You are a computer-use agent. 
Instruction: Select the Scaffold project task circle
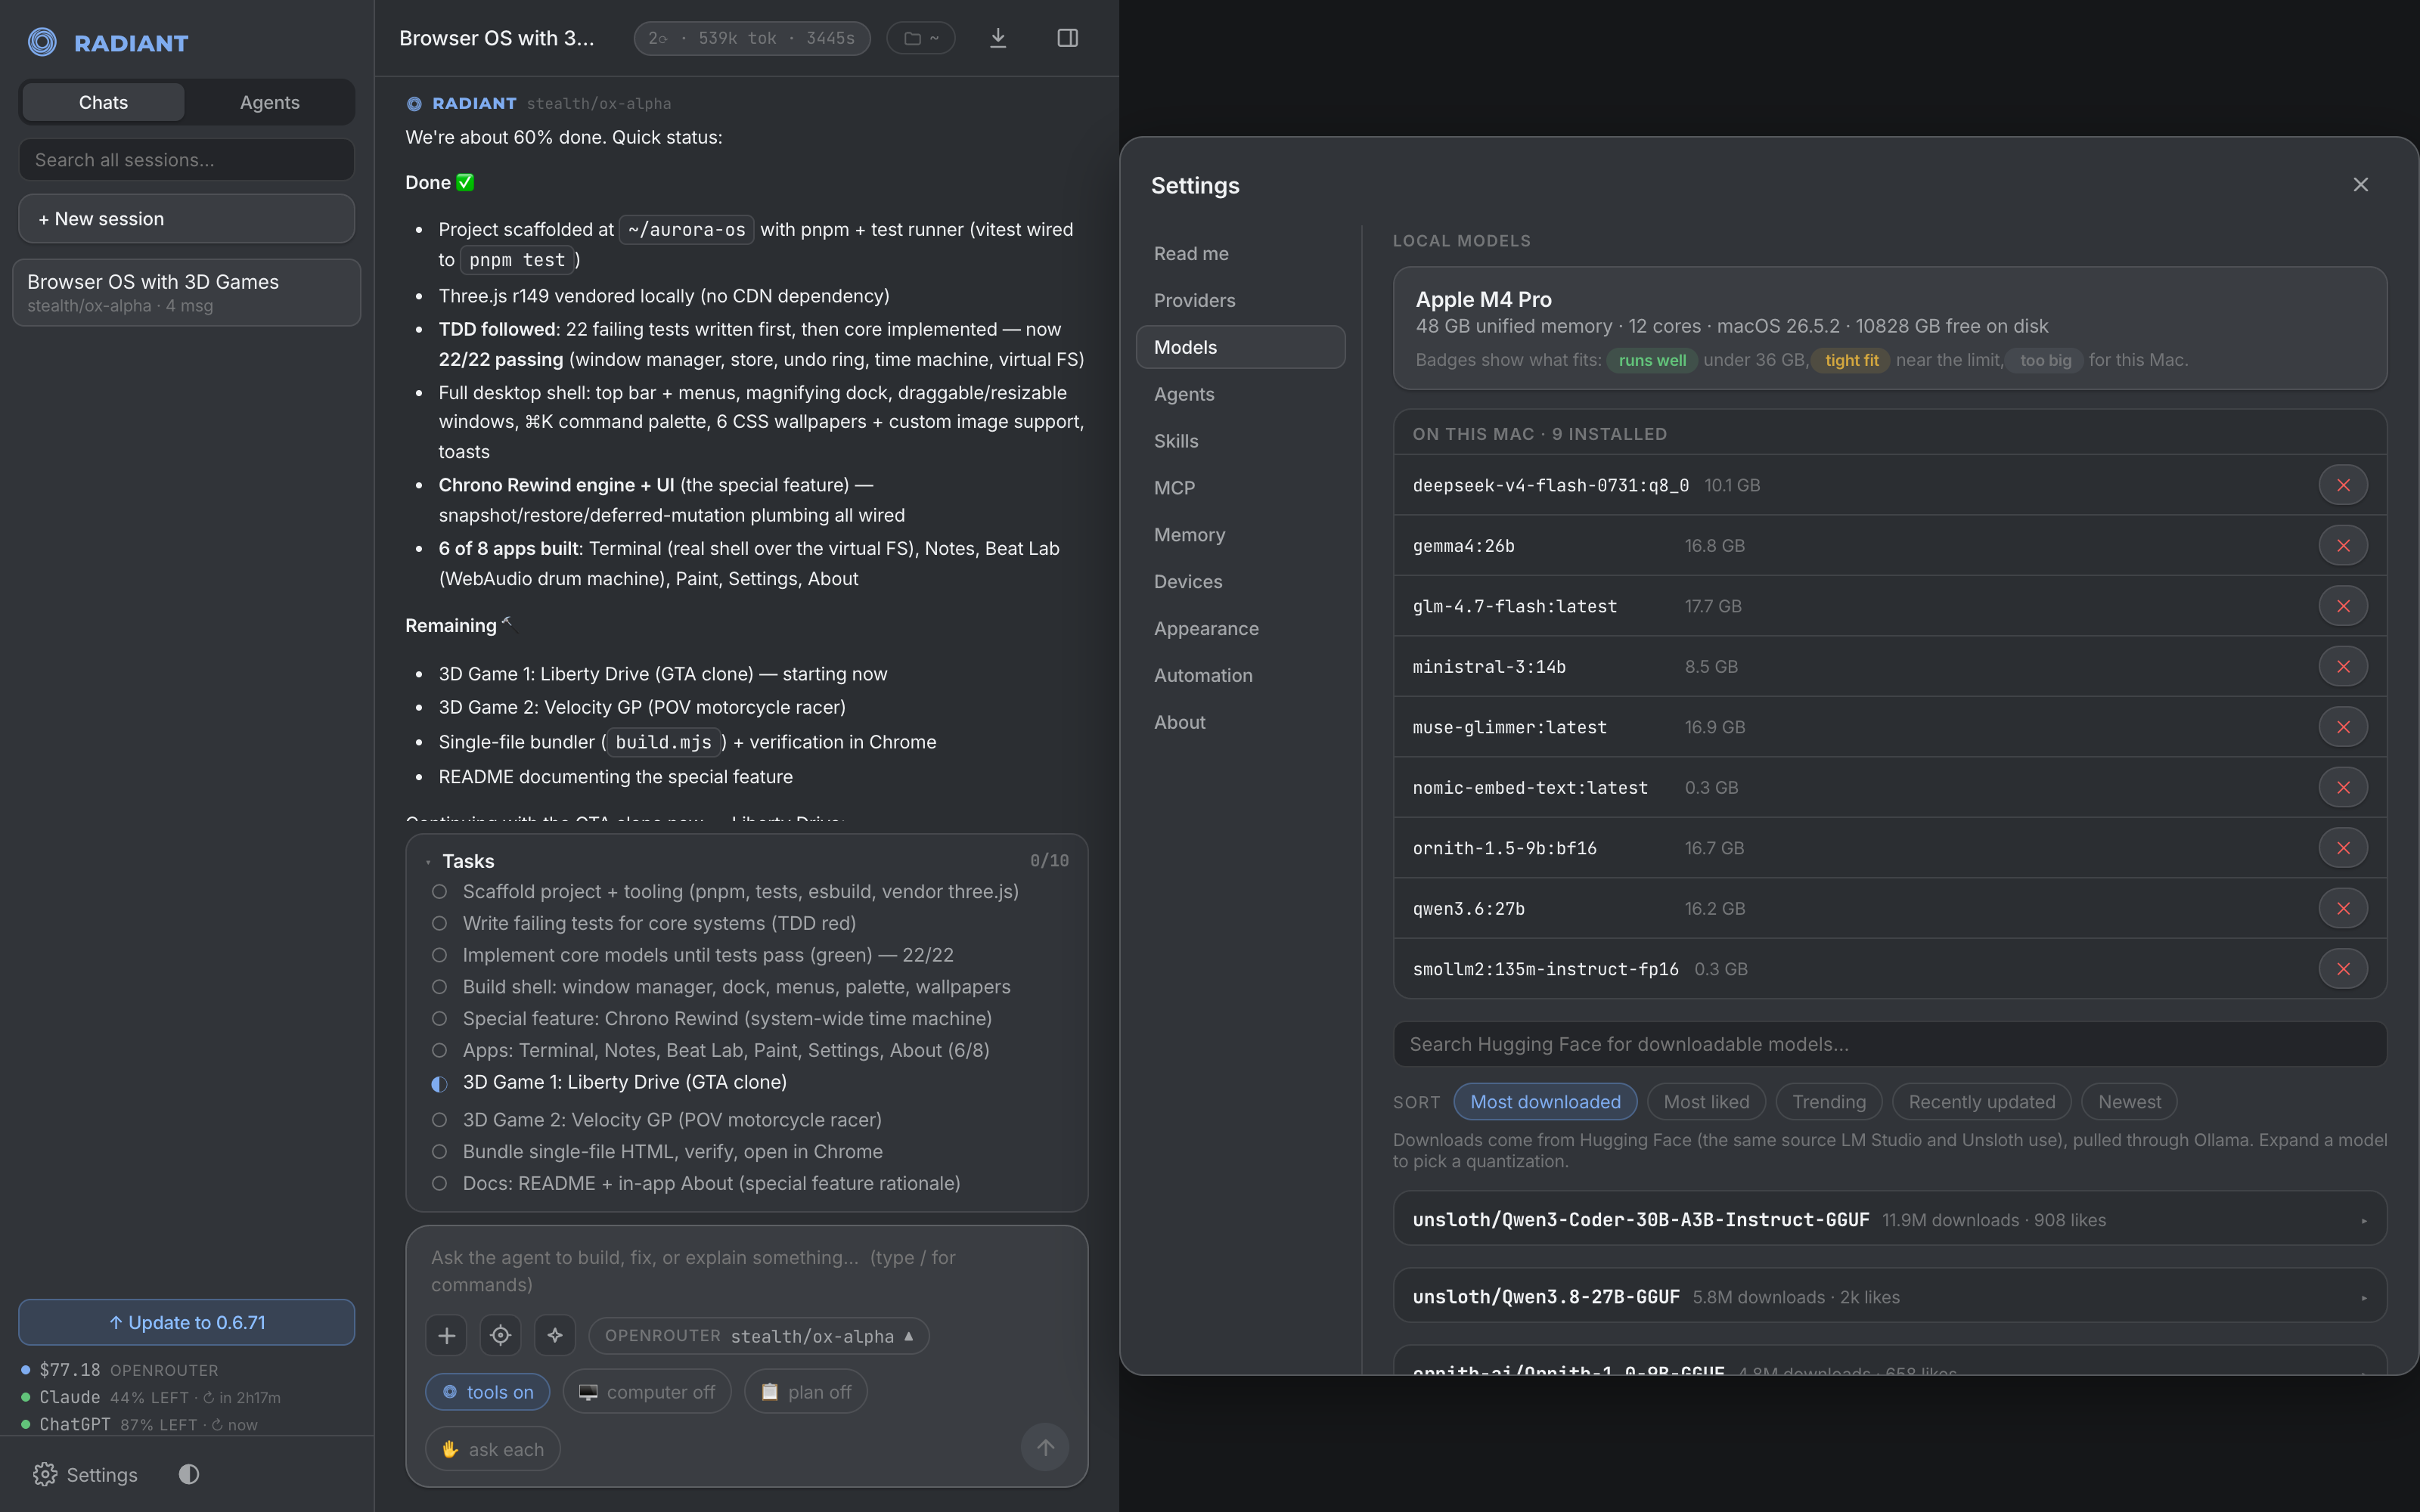click(439, 891)
